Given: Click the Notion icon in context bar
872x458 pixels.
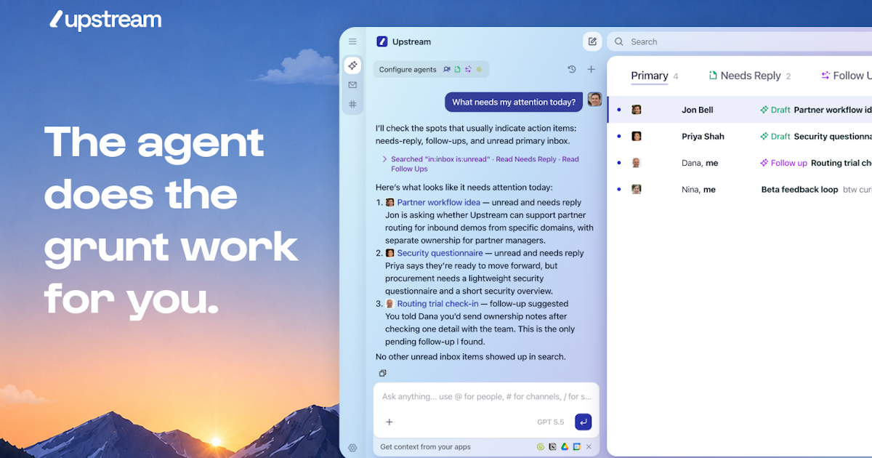Looking at the screenshot, I should click(552, 447).
